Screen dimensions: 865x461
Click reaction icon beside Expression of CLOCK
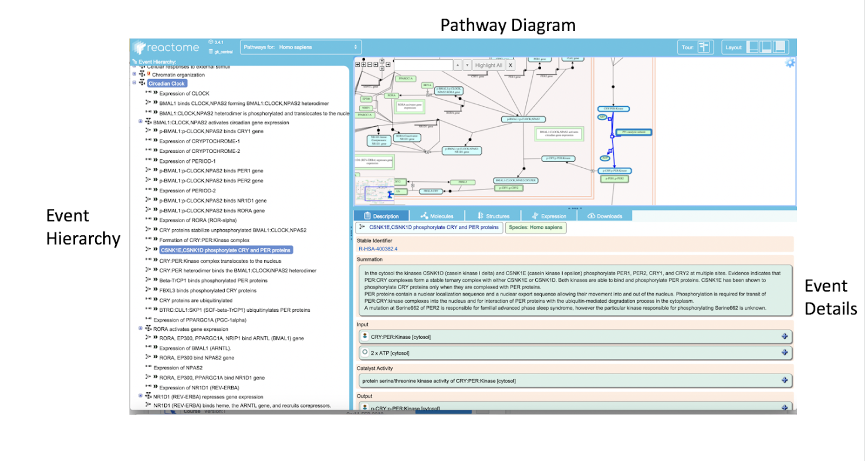pyautogui.click(x=148, y=93)
